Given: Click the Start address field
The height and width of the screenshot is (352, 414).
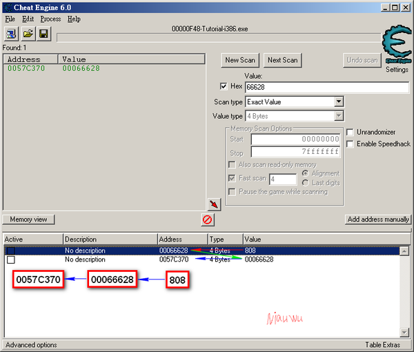Looking at the screenshot, I should point(295,139).
